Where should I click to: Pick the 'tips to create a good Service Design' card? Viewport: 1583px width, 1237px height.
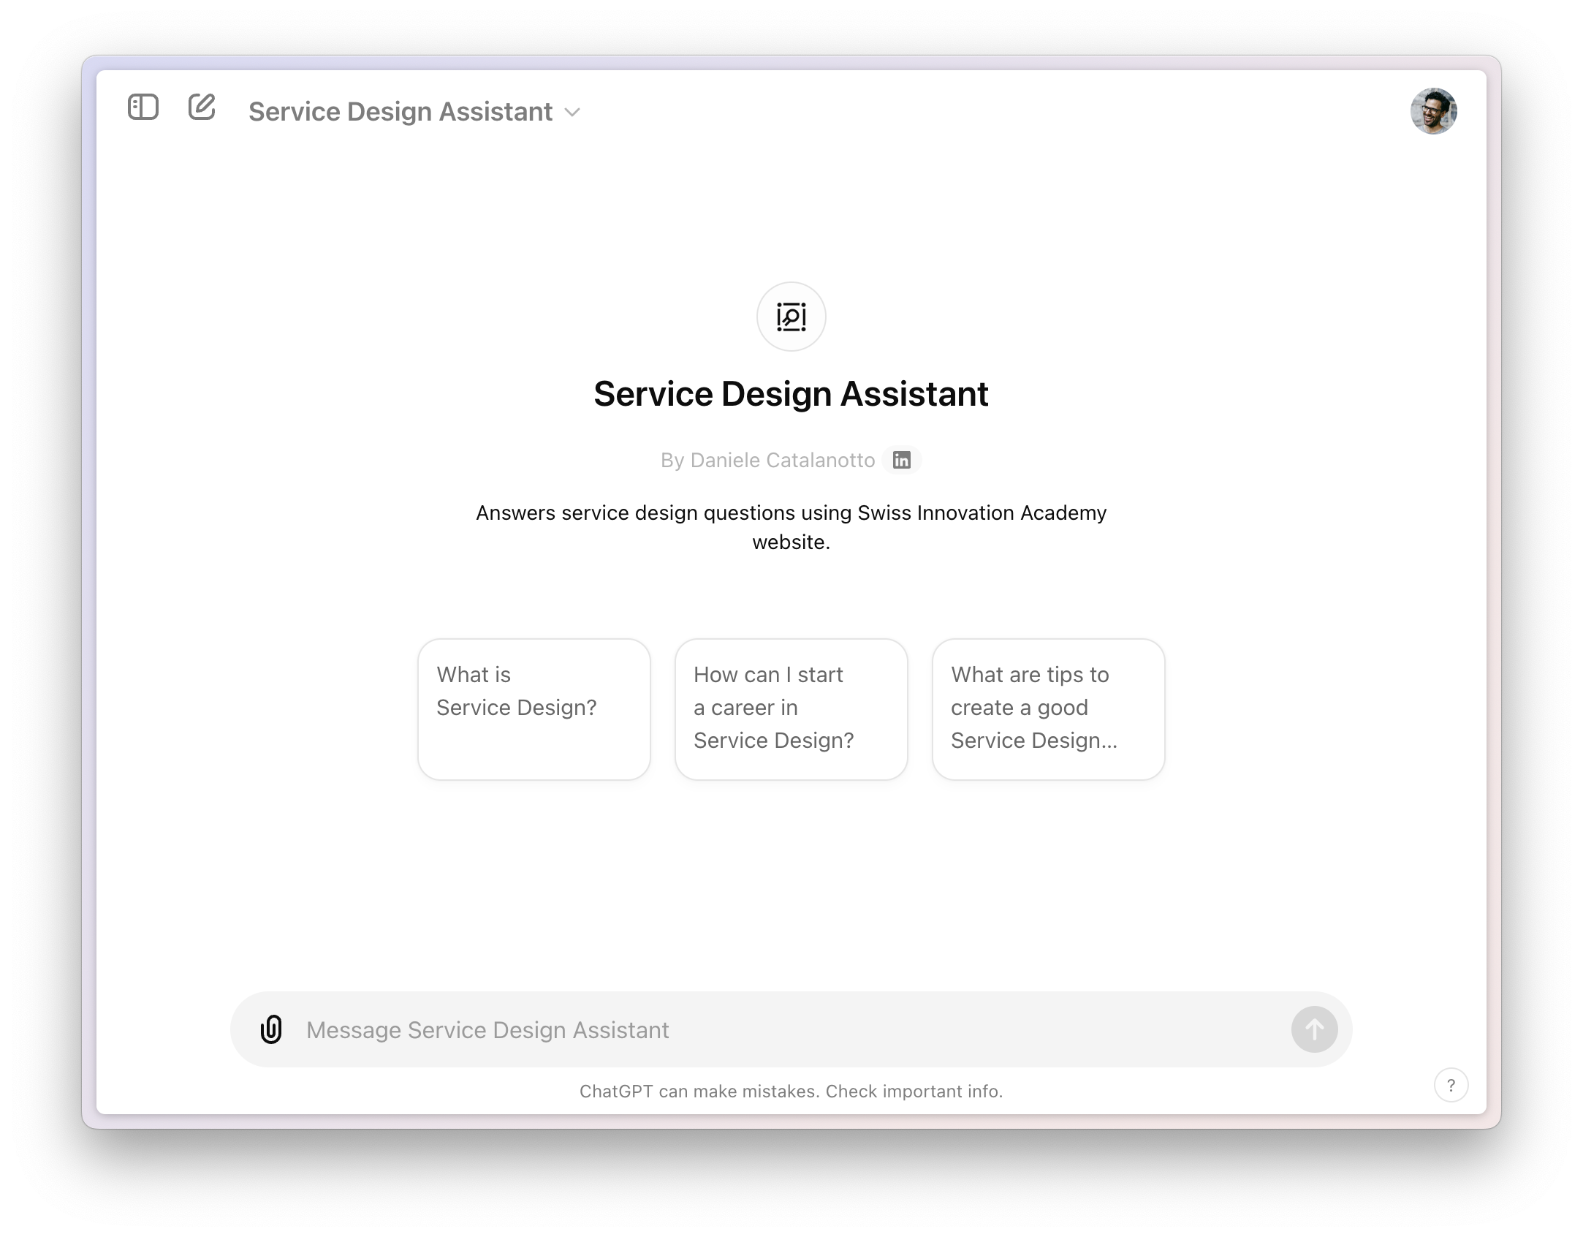coord(1048,708)
